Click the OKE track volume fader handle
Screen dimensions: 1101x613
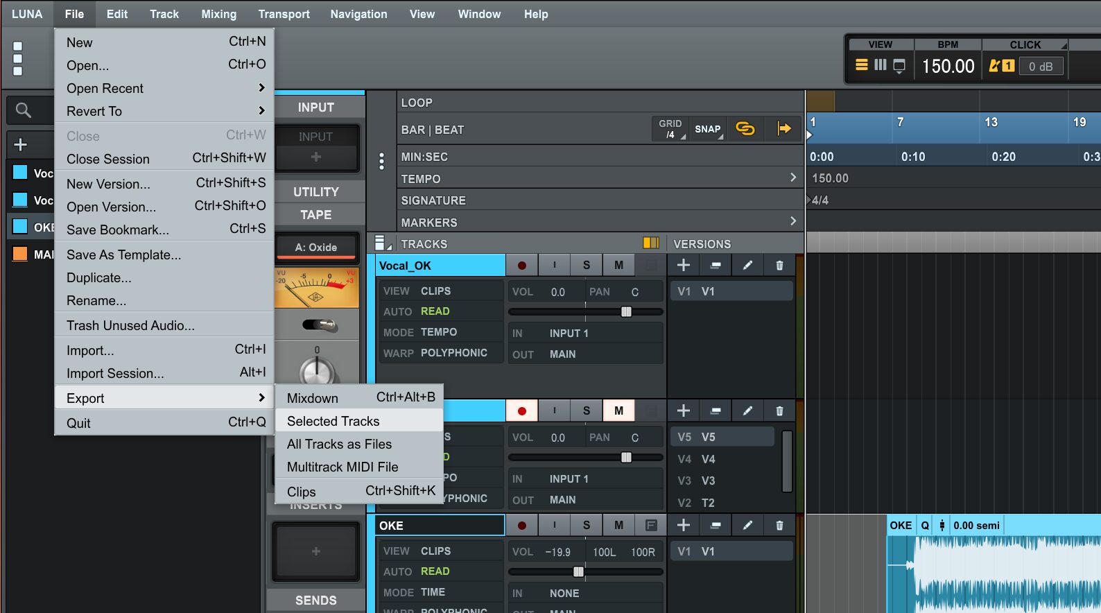click(x=578, y=571)
